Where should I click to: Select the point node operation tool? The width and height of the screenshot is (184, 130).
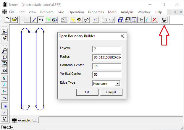tap(27, 20)
